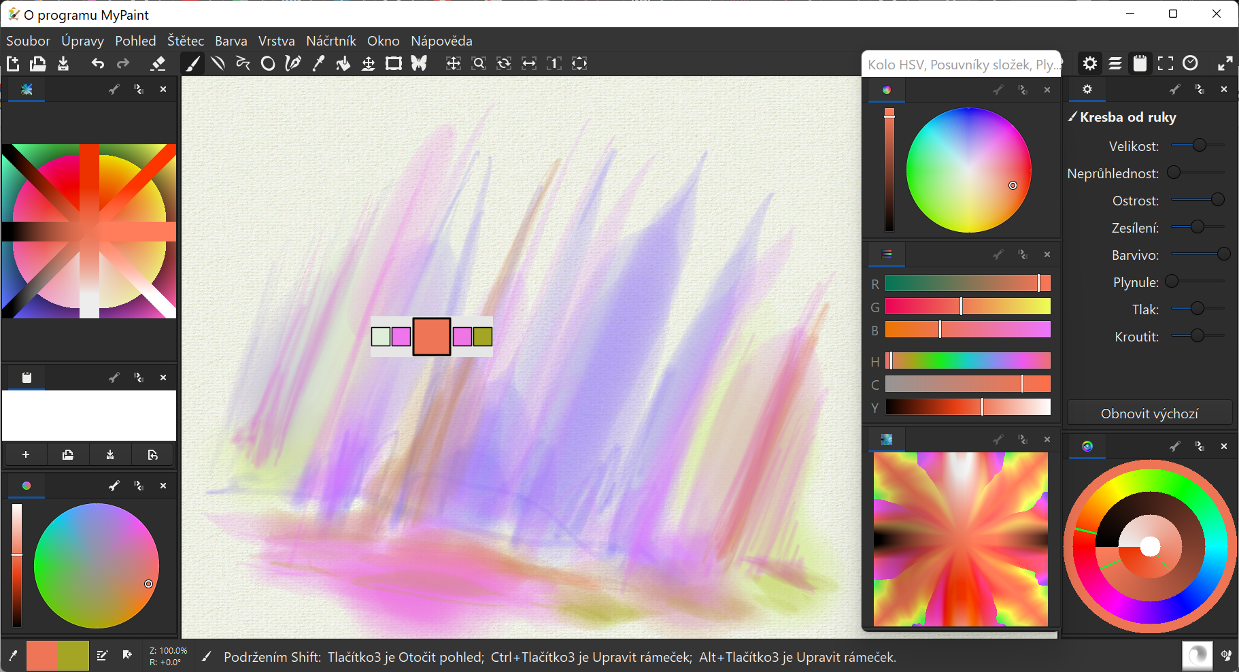The width and height of the screenshot is (1239, 672).
Task: Select the color picker eyedropper tool
Action: click(x=318, y=64)
